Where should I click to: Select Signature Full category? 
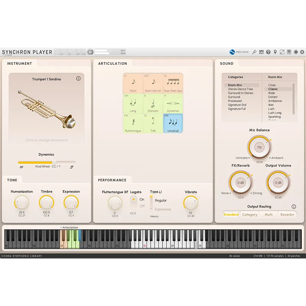point(237,109)
